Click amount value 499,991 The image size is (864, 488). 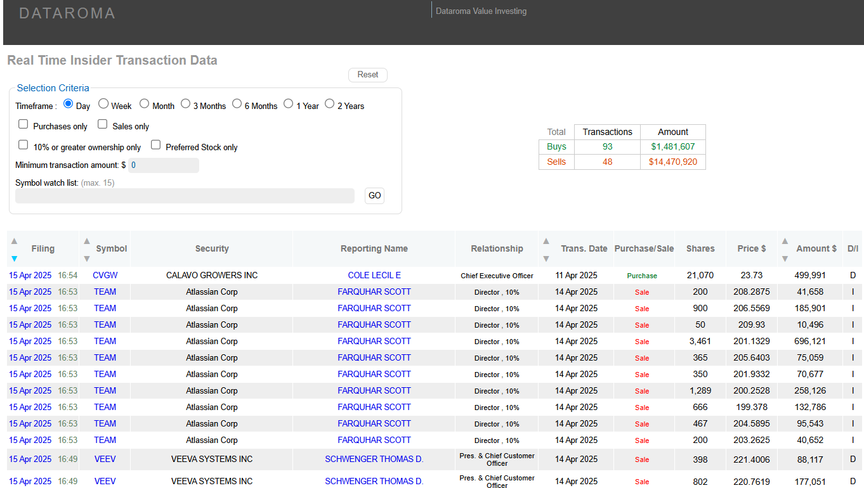pyautogui.click(x=810, y=275)
